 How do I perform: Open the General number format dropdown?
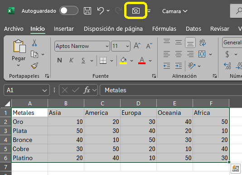(232, 43)
